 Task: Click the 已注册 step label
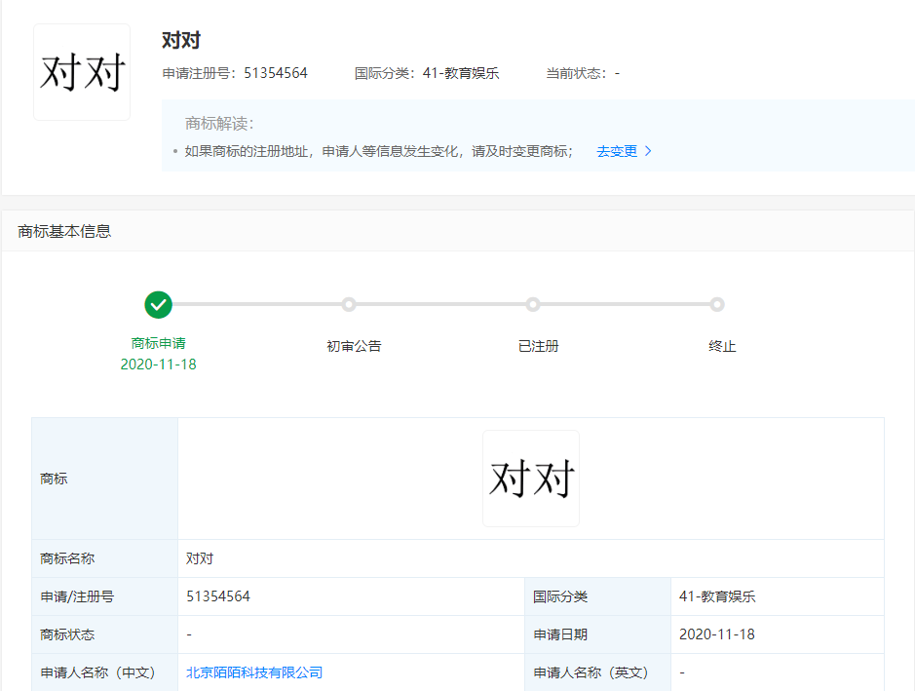coord(539,346)
